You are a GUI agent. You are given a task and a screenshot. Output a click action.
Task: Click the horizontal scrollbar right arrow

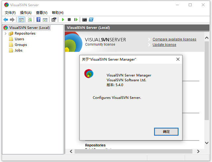coord(198,151)
